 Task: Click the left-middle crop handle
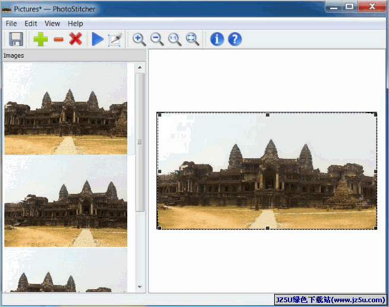pos(159,171)
